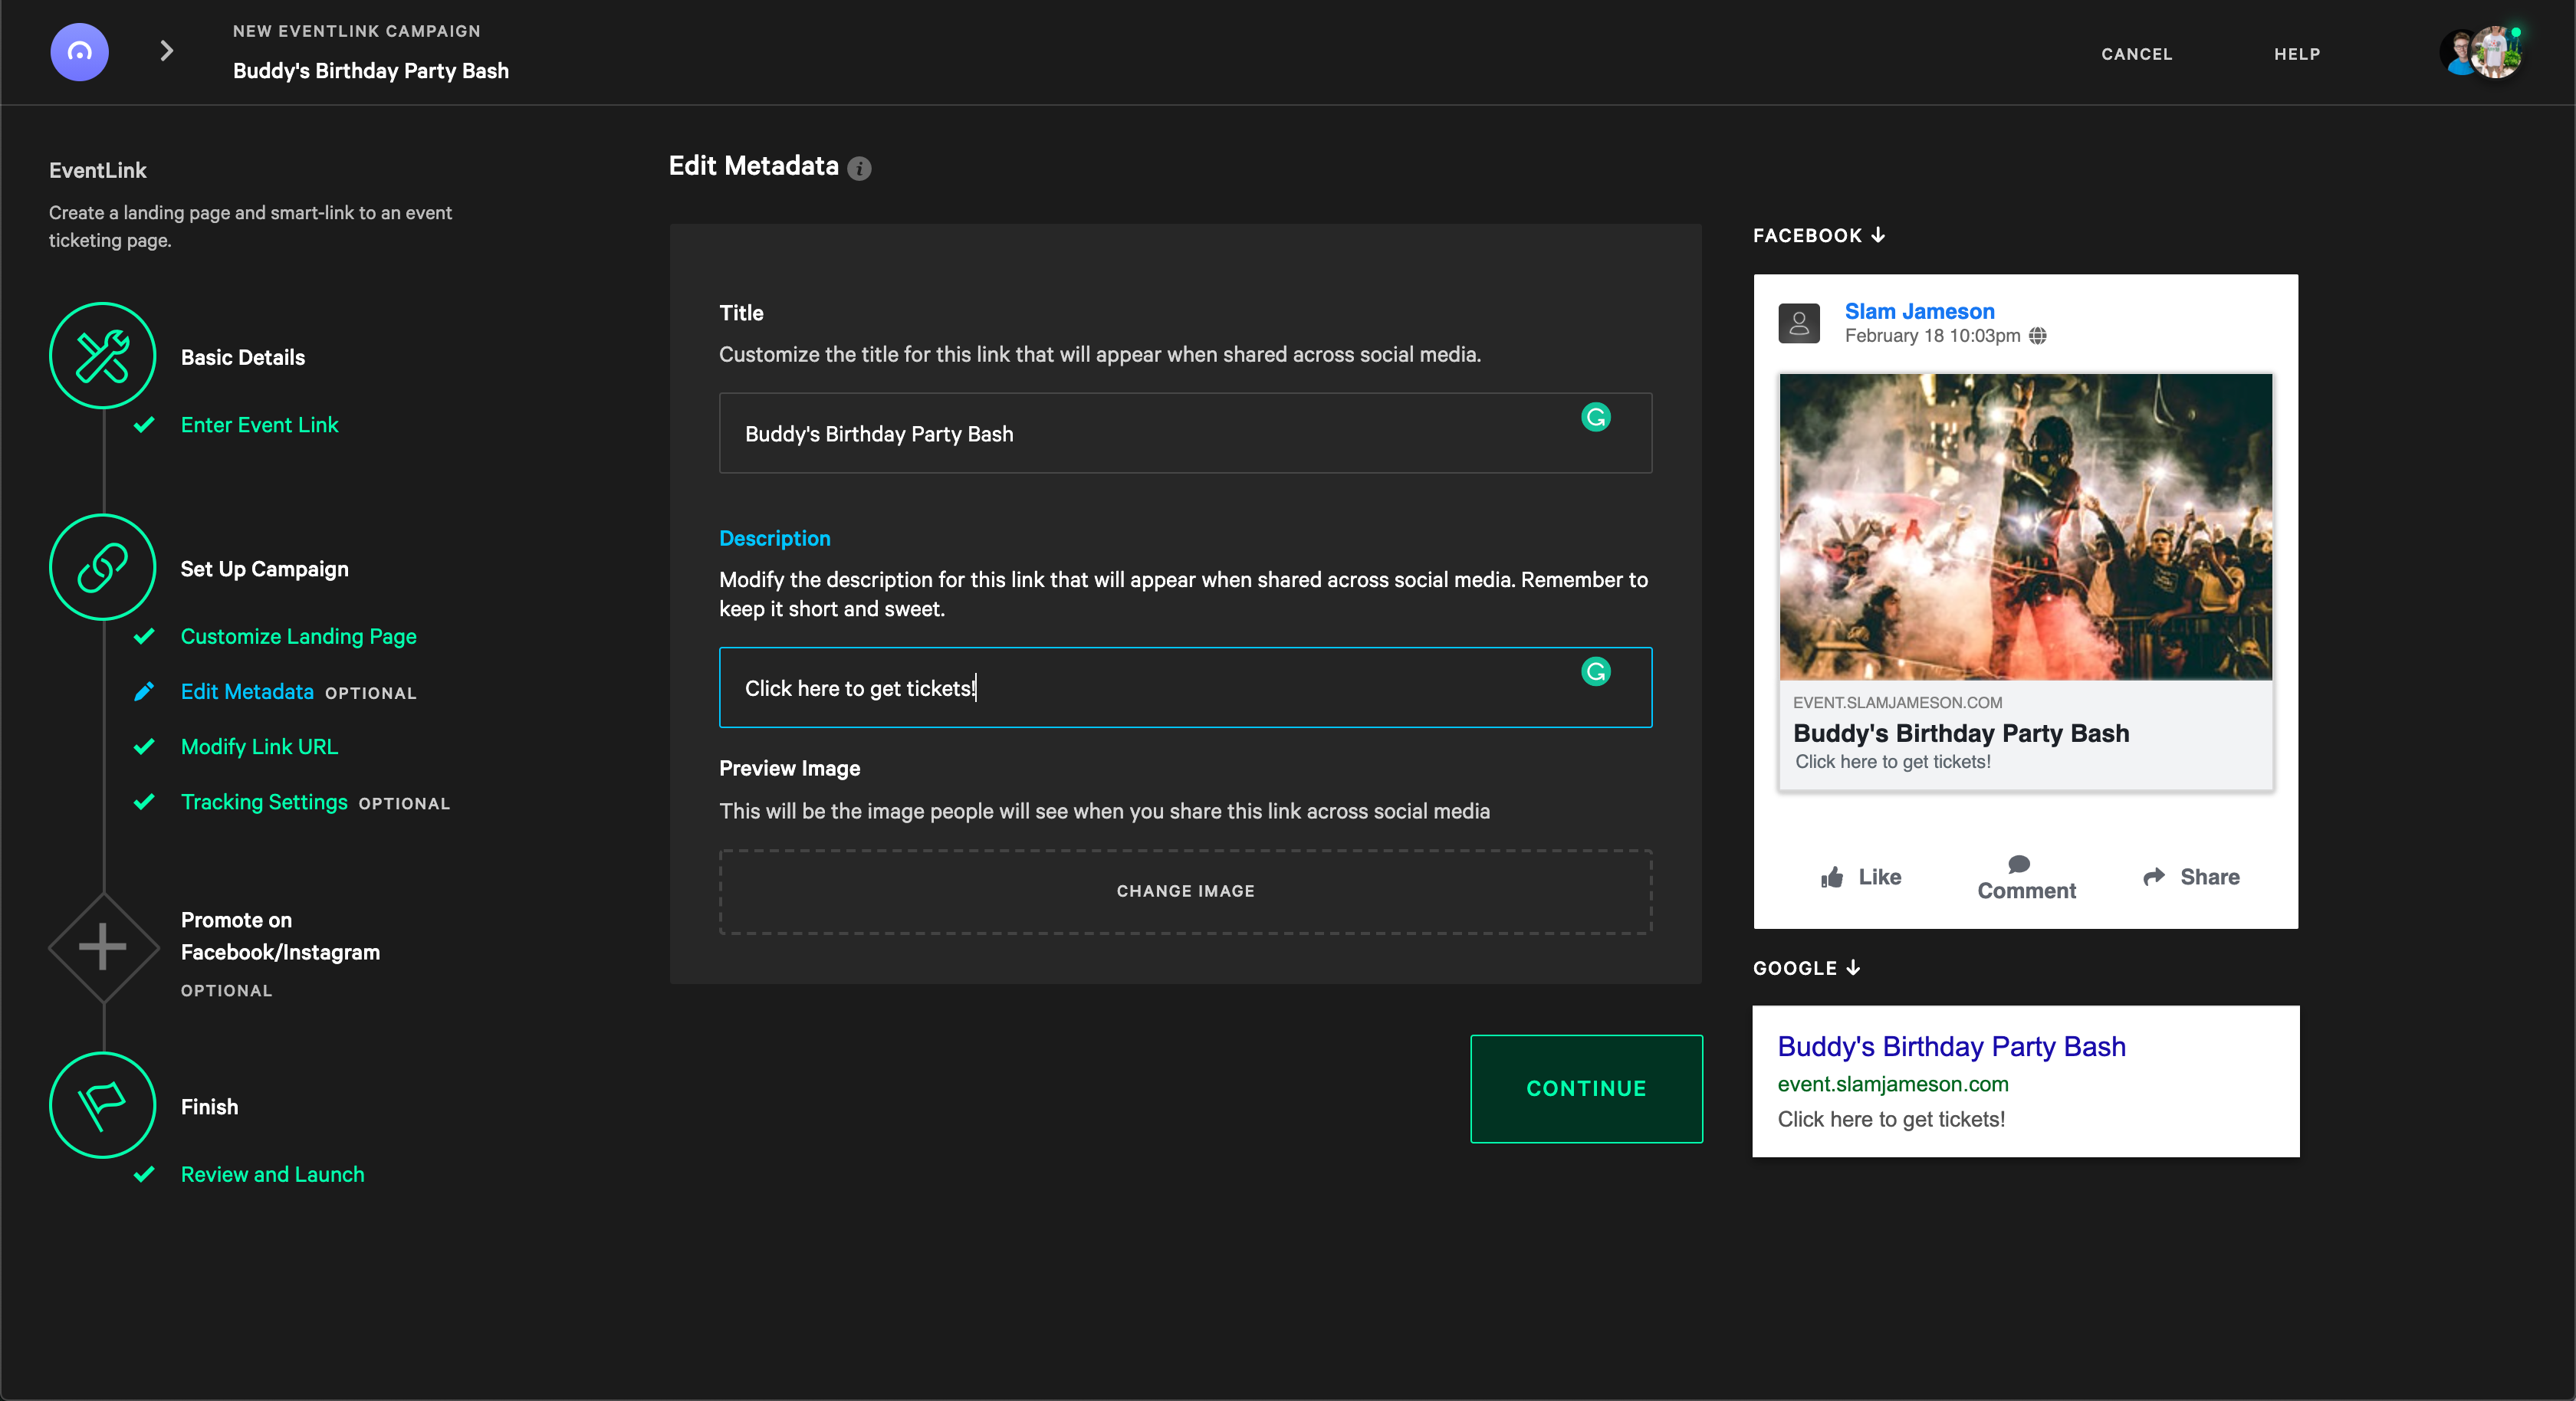Viewport: 2576px width, 1401px height.
Task: Click the Basic Details tools icon
Action: tap(103, 356)
